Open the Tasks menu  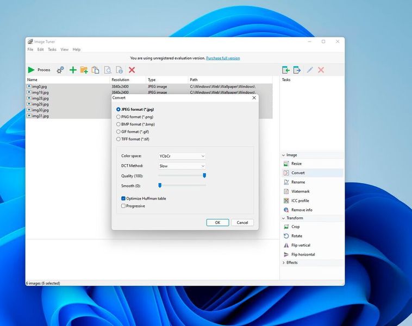point(52,49)
